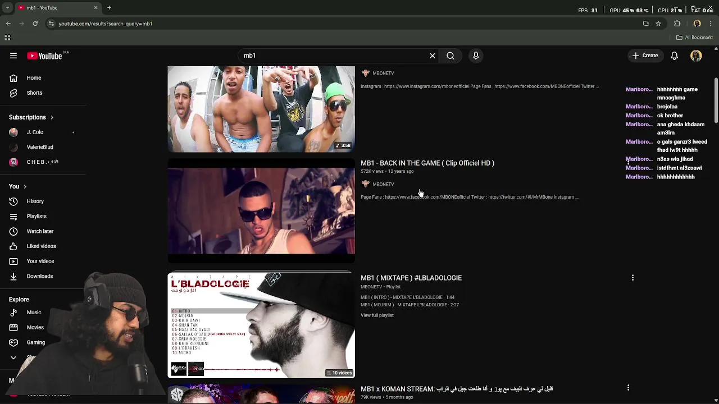Open the Chrome profile avatar

pyautogui.click(x=697, y=24)
